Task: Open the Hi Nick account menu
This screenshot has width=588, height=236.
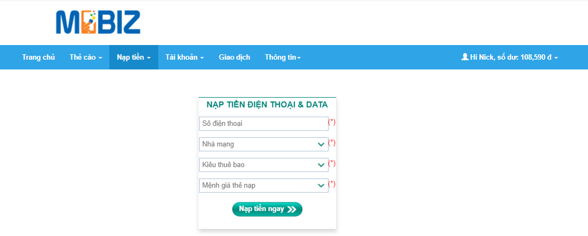Action: (510, 58)
